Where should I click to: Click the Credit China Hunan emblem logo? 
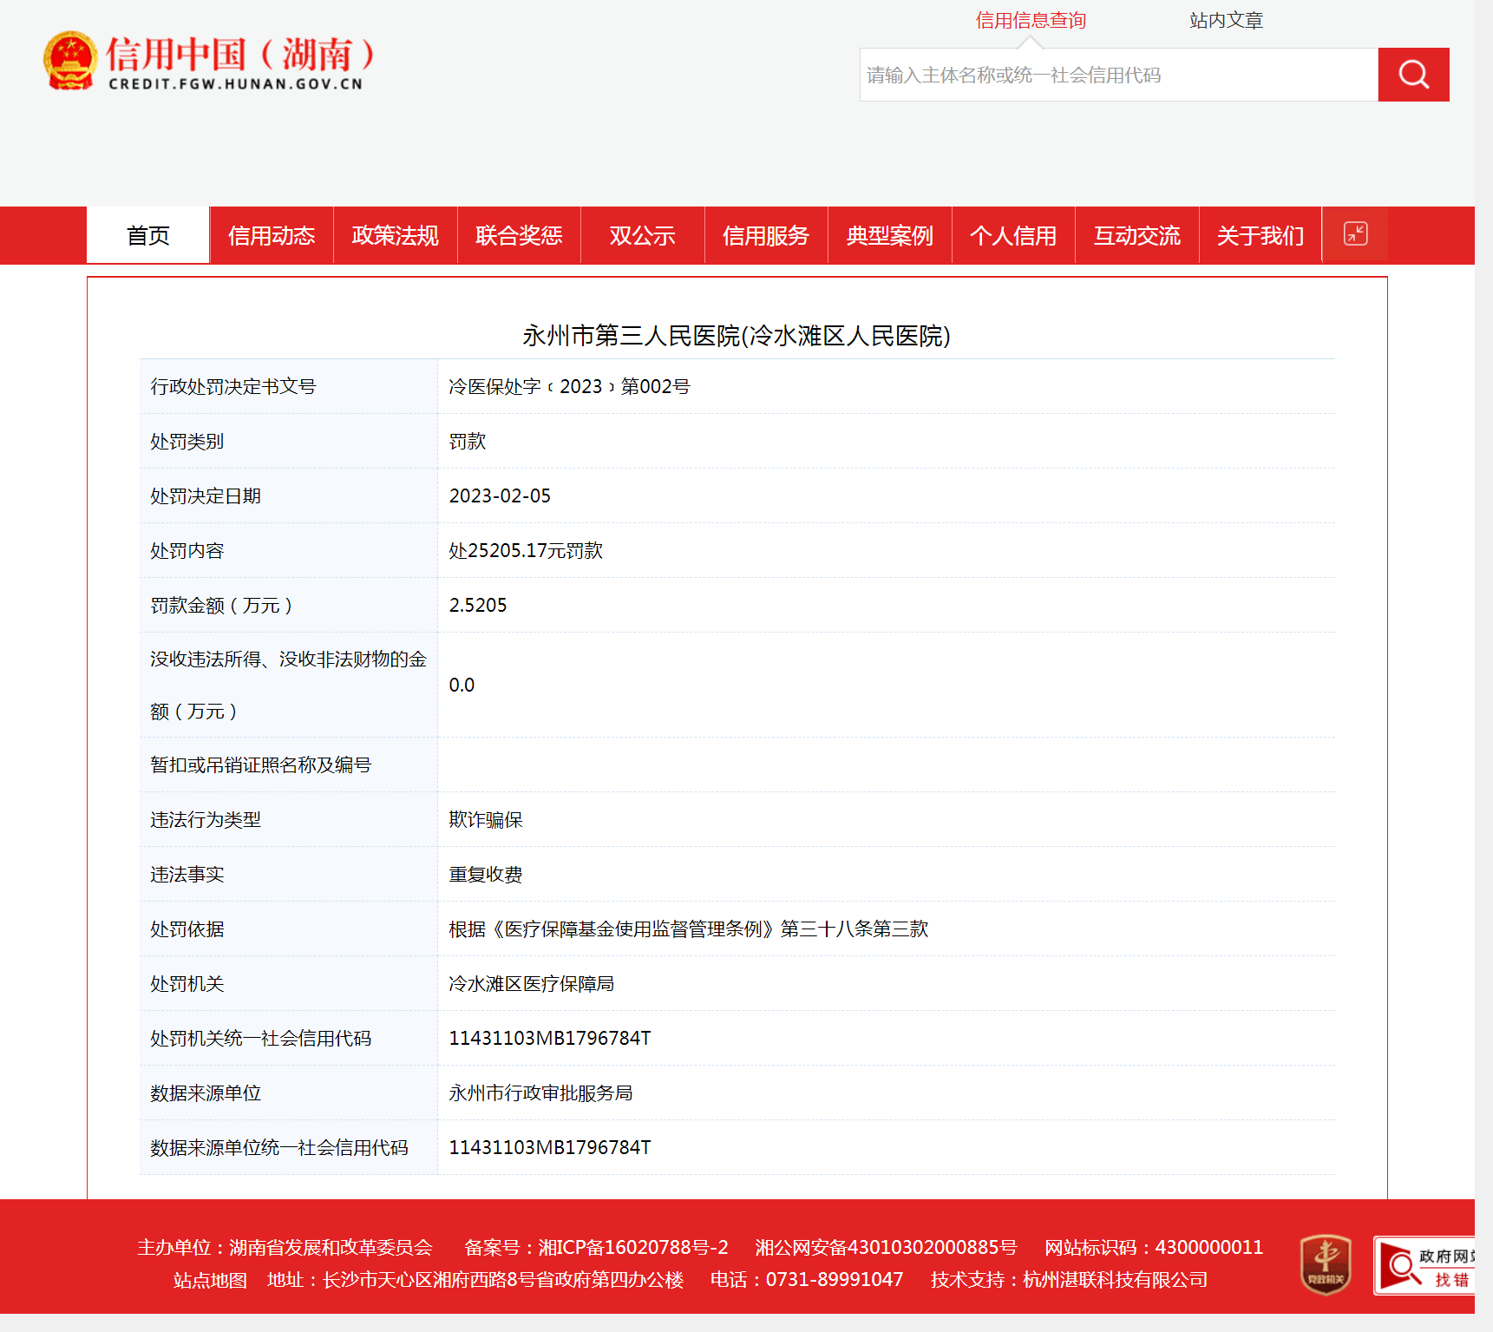click(x=70, y=61)
